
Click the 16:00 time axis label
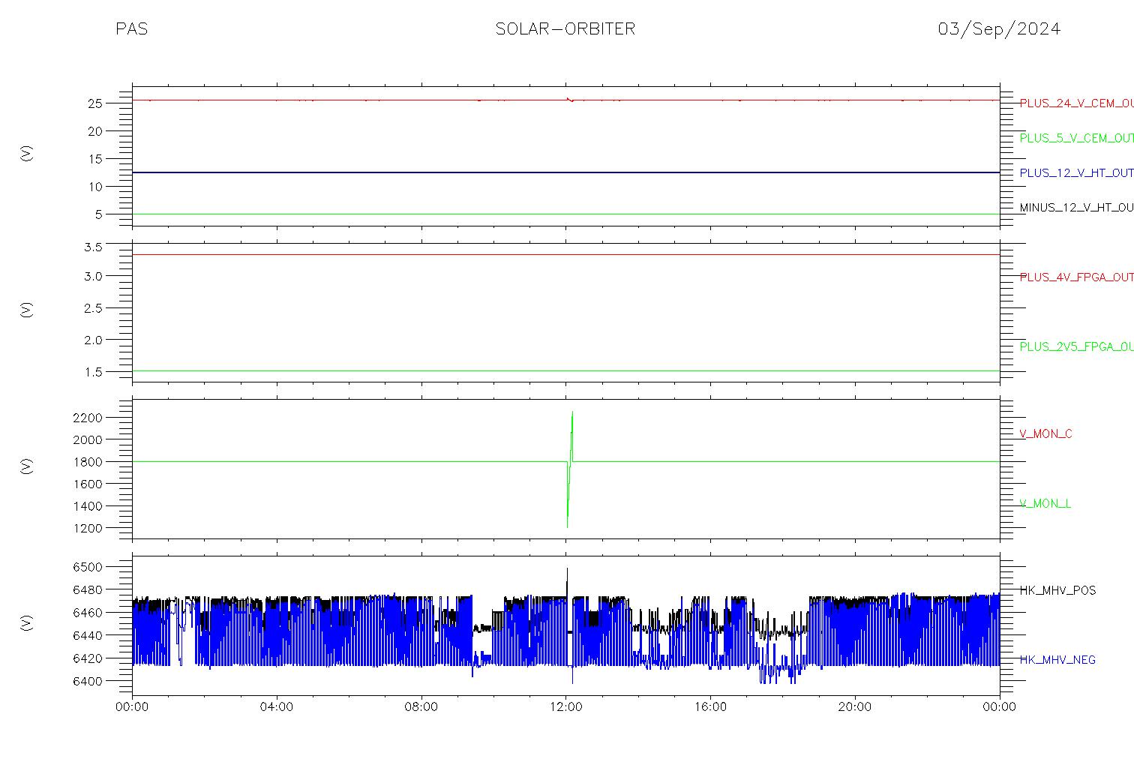(x=710, y=707)
